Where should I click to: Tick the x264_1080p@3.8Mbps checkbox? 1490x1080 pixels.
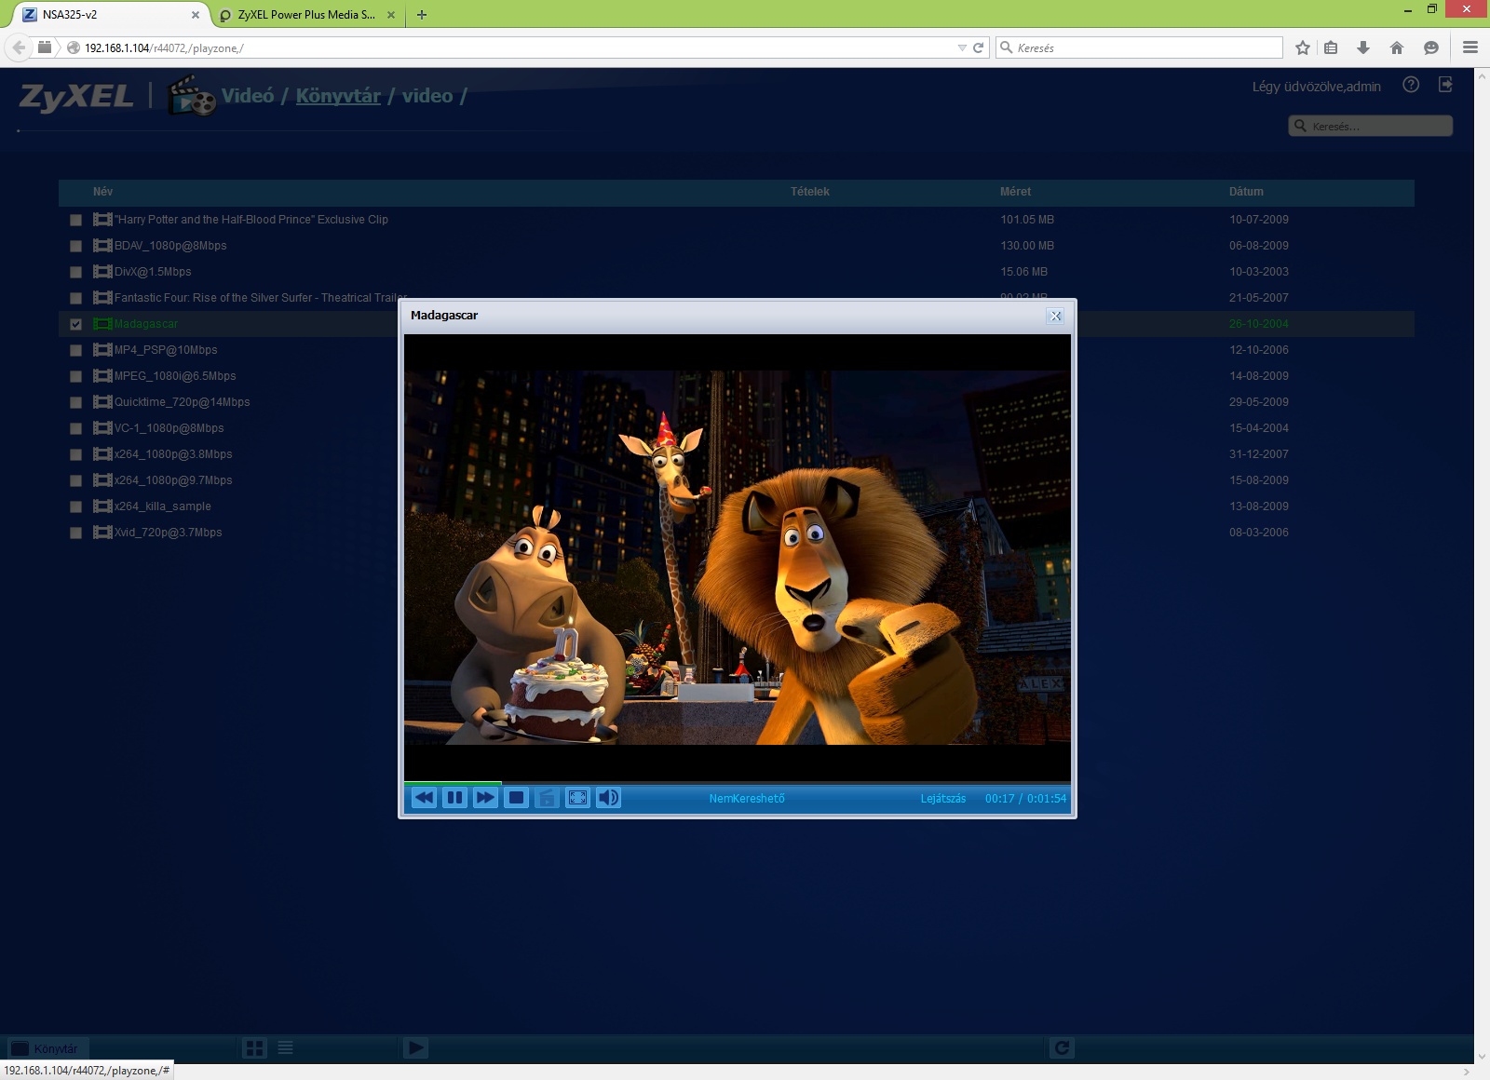point(75,455)
